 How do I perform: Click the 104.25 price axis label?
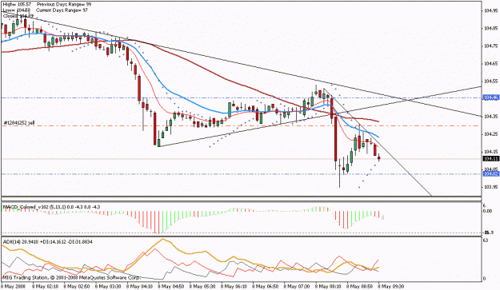490,134
